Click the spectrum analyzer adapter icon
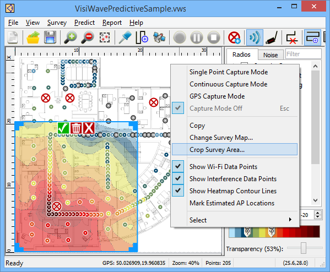This screenshot has width=330, height=272. pyautogui.click(x=272, y=38)
